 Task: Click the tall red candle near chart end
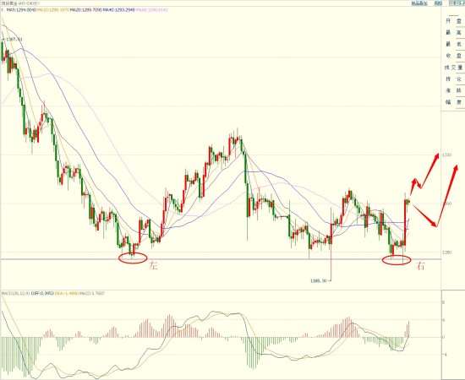(x=405, y=223)
